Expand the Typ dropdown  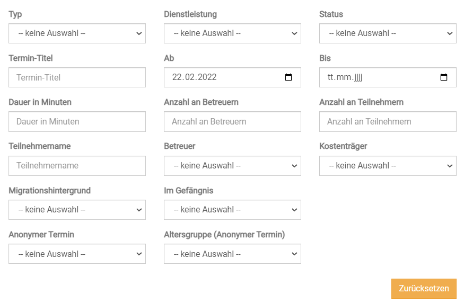[77, 33]
